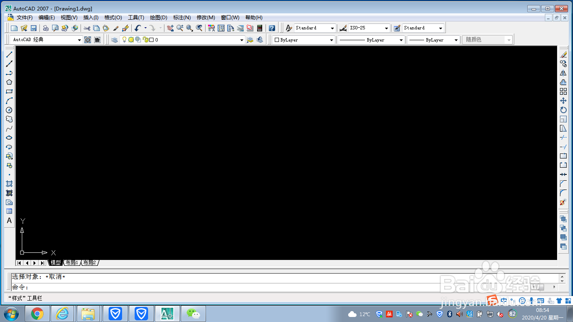
Task: Open the QuickCalc calculator icon
Action: pos(260,28)
